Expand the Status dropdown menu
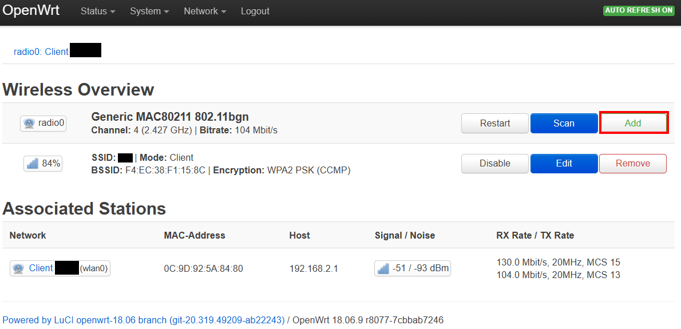Screen dimensions: 681x329 click(97, 11)
